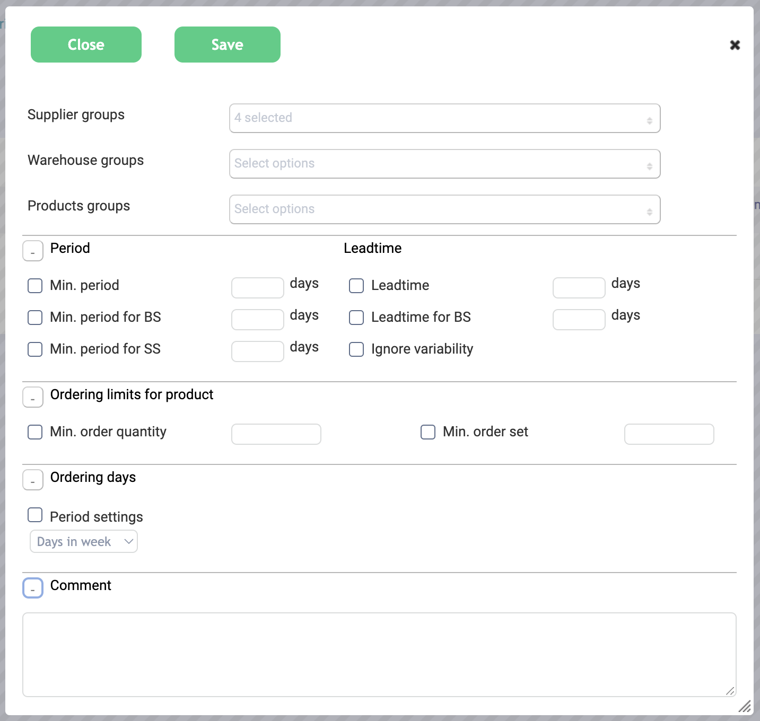The width and height of the screenshot is (760, 721).
Task: Focus the Comment text area
Action: pyautogui.click(x=379, y=655)
